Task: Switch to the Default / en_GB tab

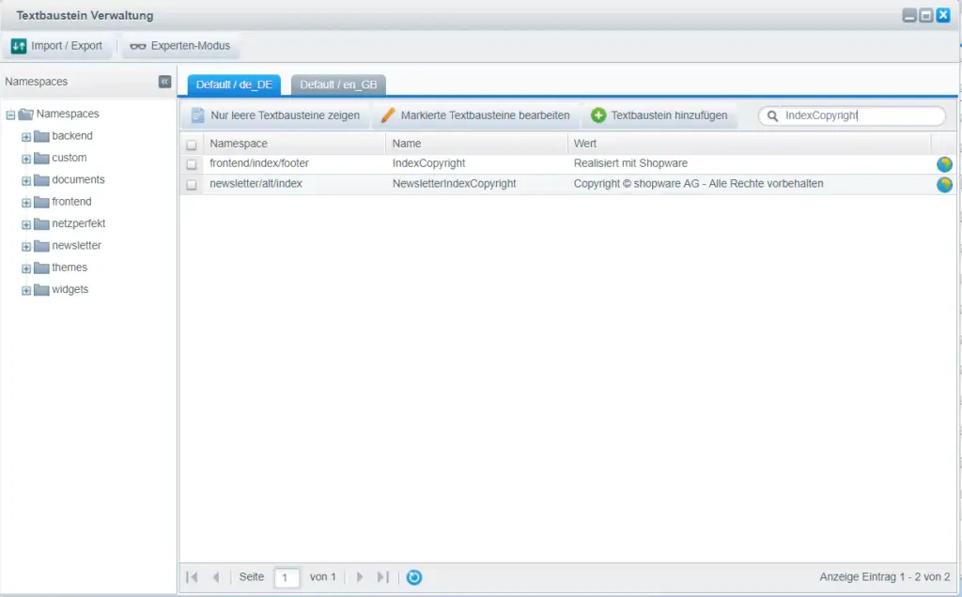Action: [x=338, y=84]
